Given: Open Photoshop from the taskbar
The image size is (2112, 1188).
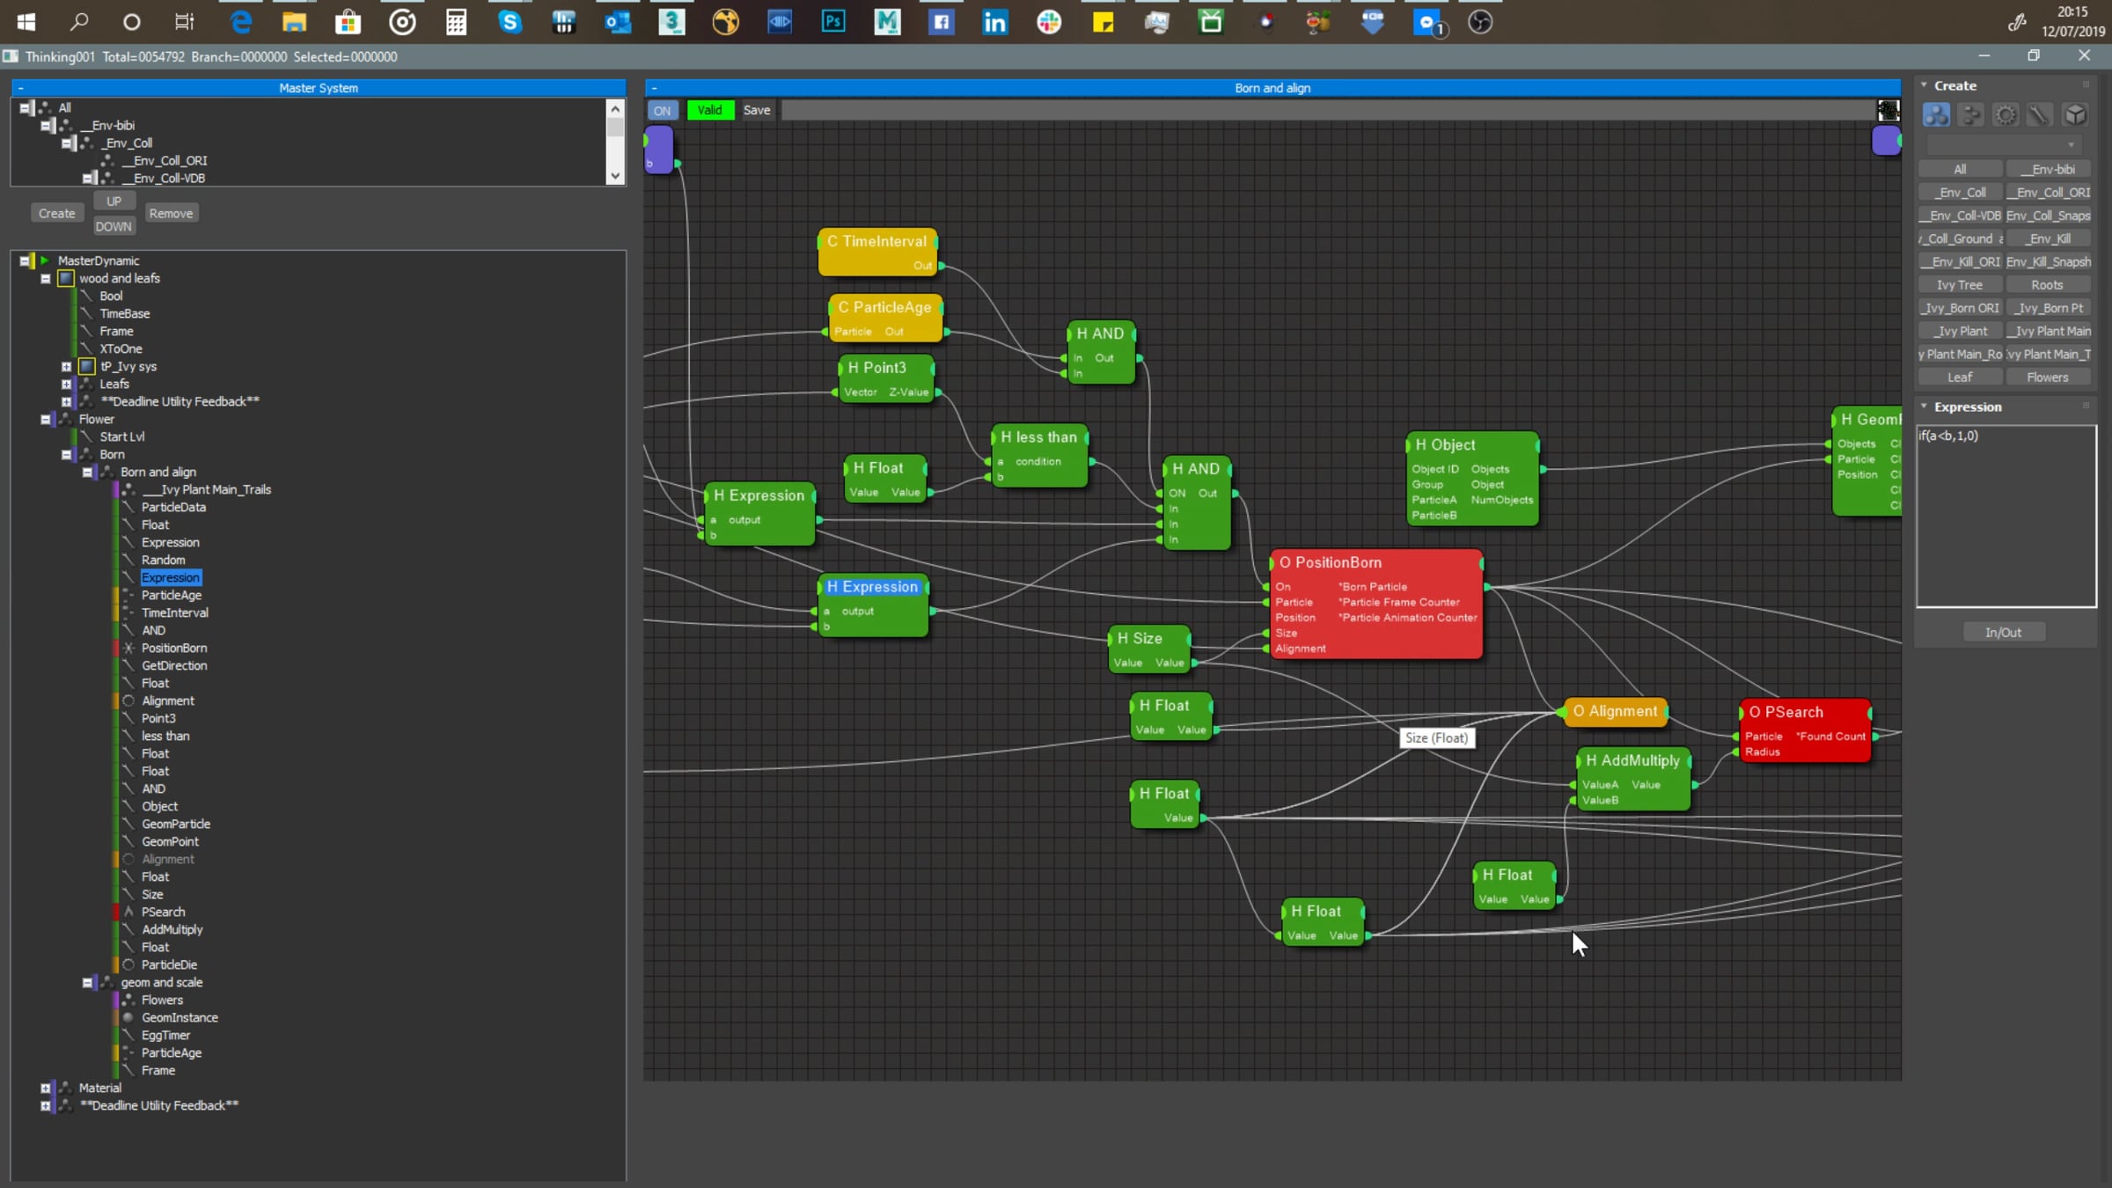Looking at the screenshot, I should [x=832, y=22].
